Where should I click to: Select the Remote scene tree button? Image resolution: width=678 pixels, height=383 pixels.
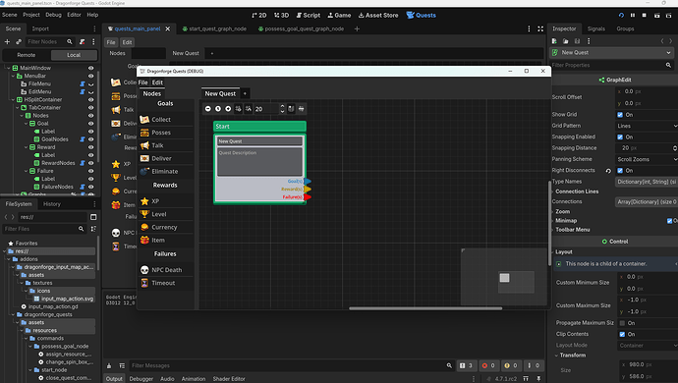point(27,55)
